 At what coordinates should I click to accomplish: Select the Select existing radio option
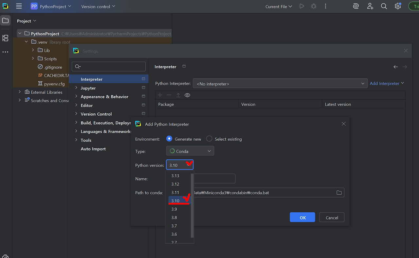tap(209, 139)
